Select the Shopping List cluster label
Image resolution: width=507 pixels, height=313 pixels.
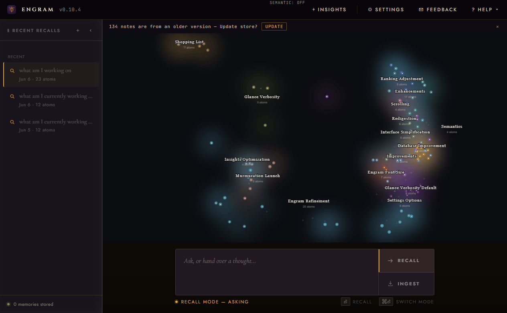[189, 42]
